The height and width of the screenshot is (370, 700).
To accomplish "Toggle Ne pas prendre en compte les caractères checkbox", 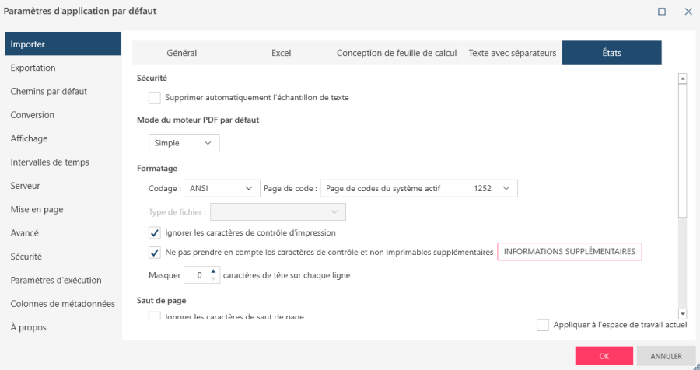I will (155, 253).
